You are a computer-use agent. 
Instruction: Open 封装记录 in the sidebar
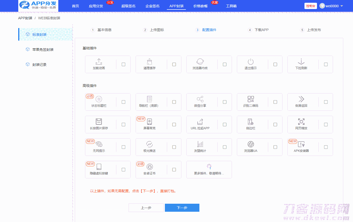(39, 65)
